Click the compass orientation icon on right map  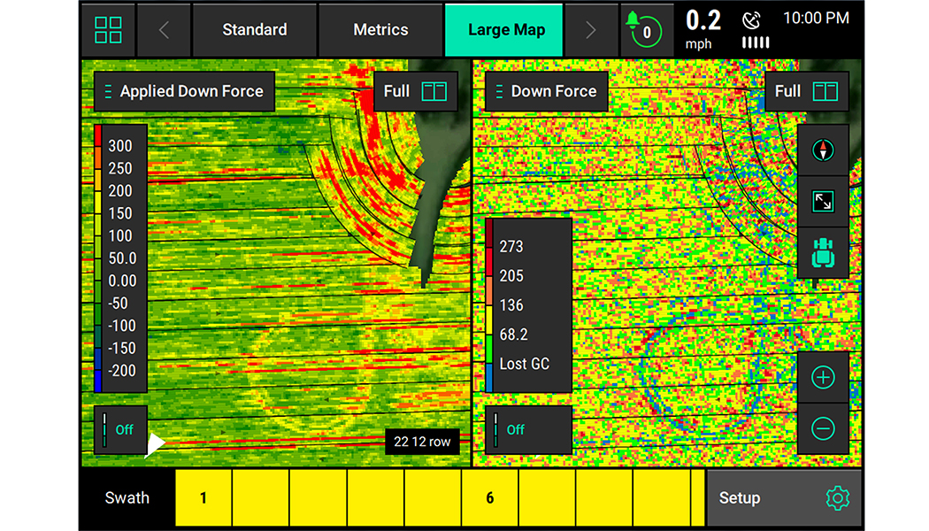pyautogui.click(x=823, y=150)
